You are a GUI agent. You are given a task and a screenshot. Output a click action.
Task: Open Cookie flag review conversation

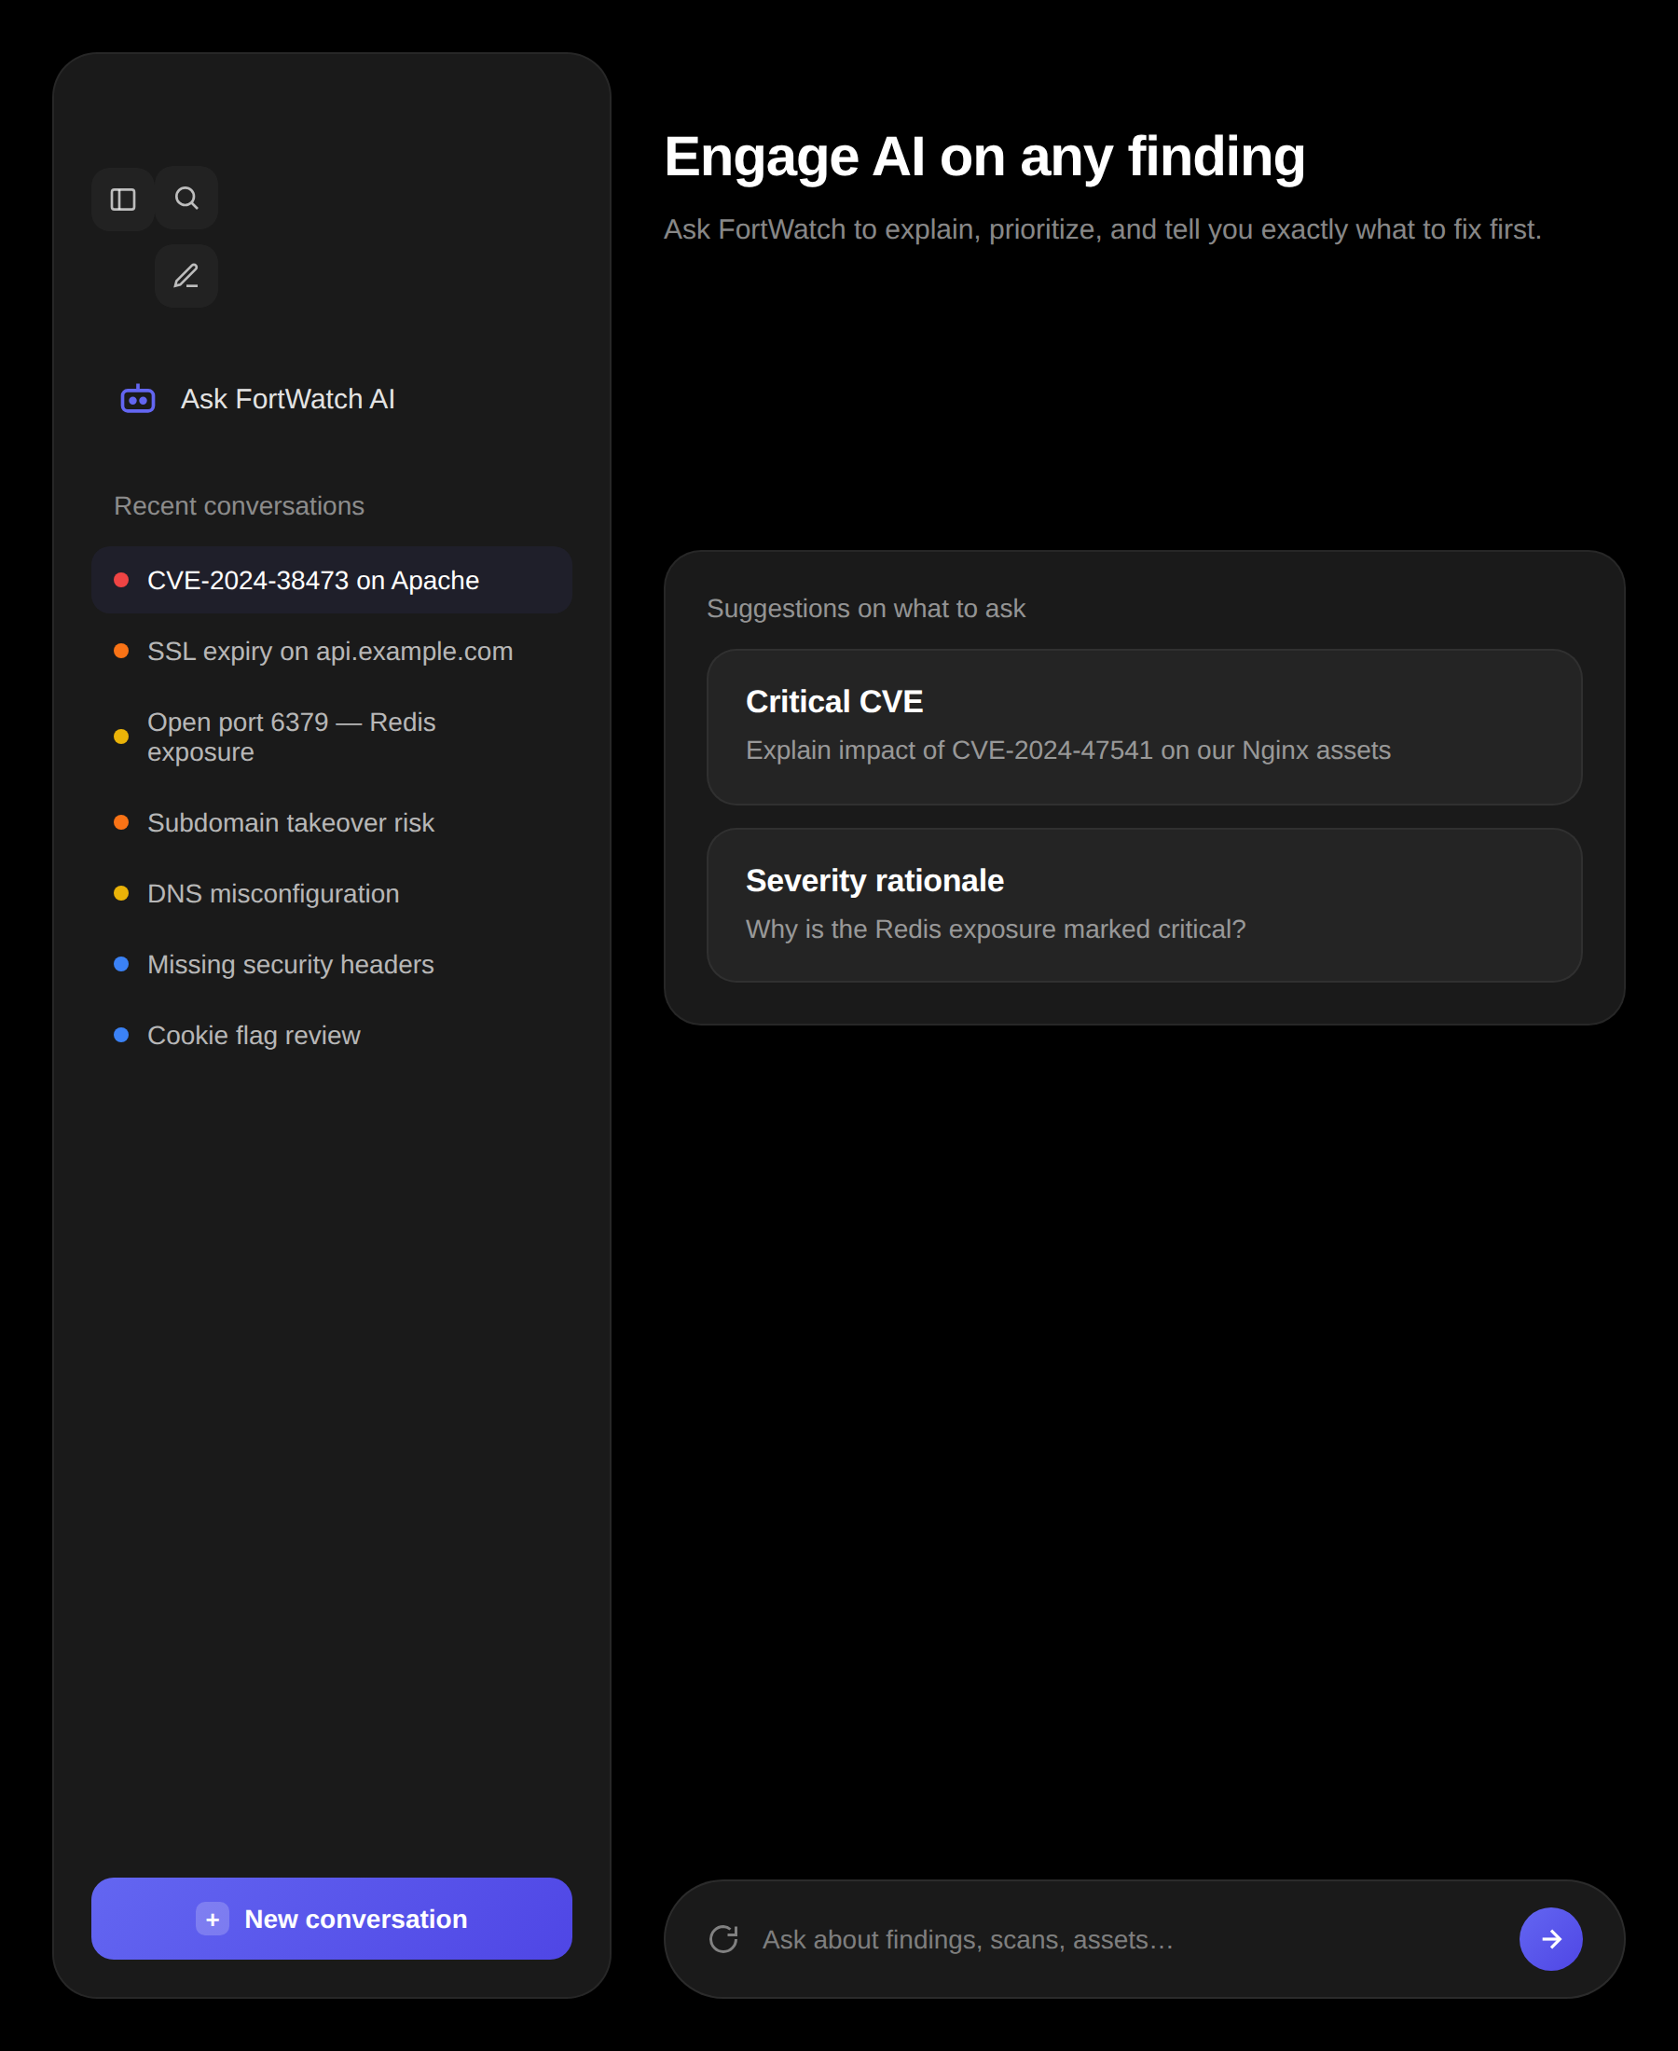point(254,1035)
